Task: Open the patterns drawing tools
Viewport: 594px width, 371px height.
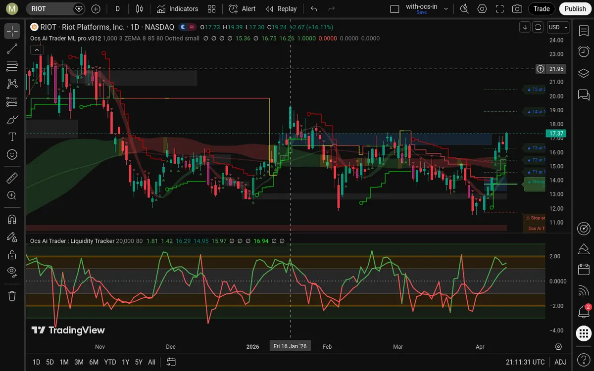Action: tap(12, 84)
